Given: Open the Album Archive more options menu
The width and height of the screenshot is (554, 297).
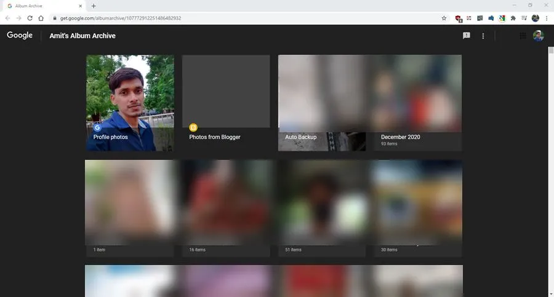Looking at the screenshot, I should pyautogui.click(x=483, y=36).
